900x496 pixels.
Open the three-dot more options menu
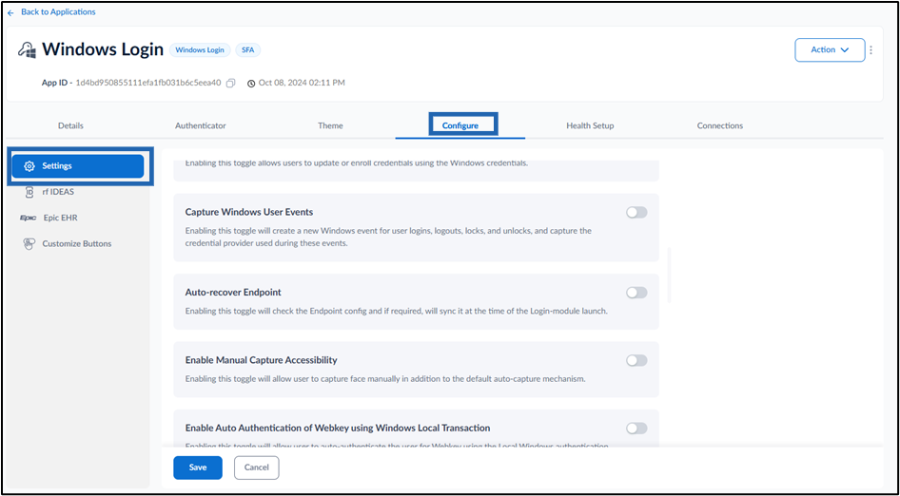click(x=871, y=50)
